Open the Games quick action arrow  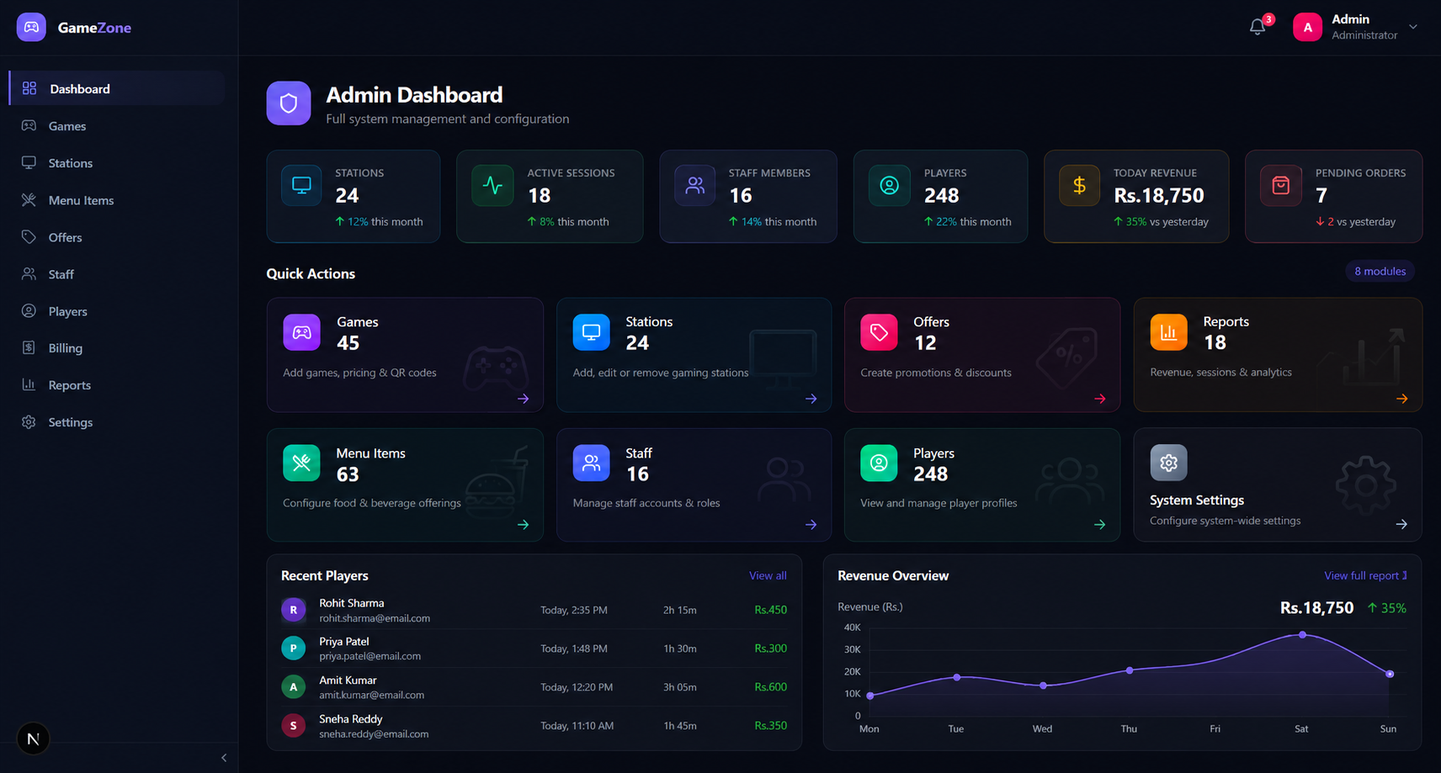click(x=523, y=399)
